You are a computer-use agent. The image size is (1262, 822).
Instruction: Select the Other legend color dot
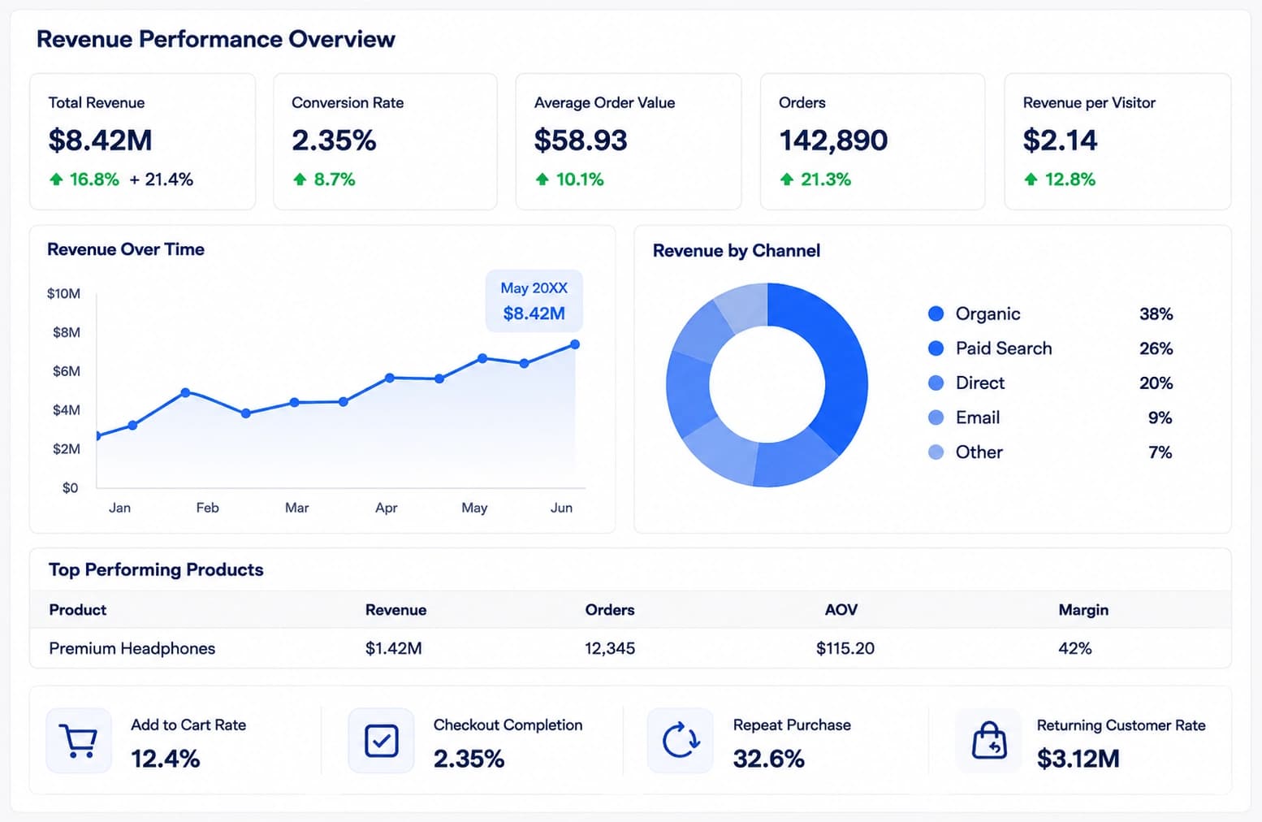pos(936,452)
